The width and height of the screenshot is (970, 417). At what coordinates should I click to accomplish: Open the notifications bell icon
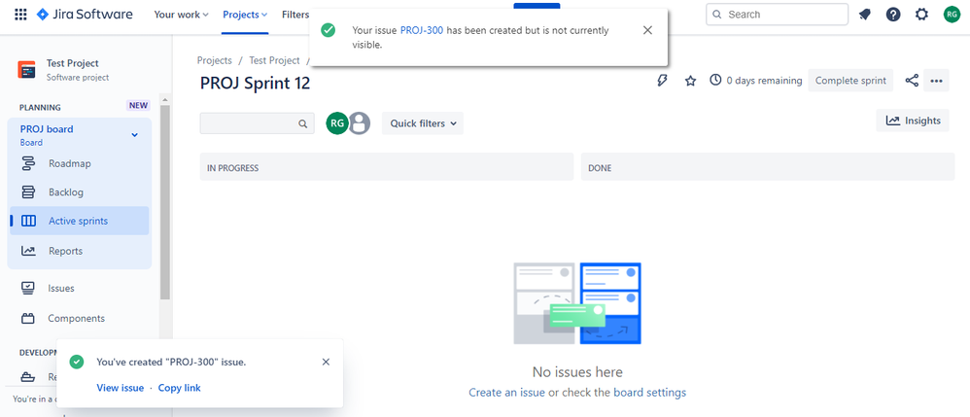pos(865,15)
